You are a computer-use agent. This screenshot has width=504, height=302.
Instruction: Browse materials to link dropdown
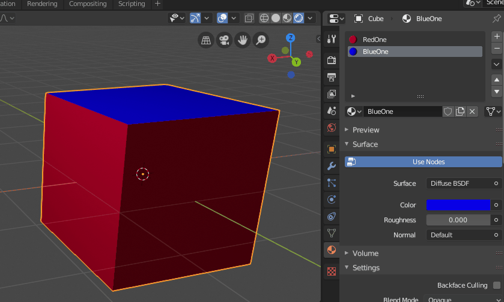354,111
